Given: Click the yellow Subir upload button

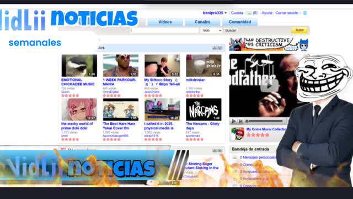Looking at the screenshot, I should [299, 30].
